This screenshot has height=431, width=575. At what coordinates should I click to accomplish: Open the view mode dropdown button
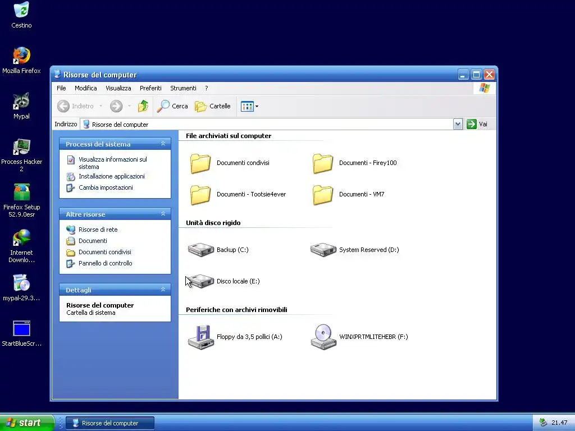(x=249, y=106)
